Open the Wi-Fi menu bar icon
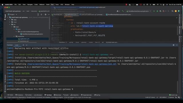 coord(158,5)
